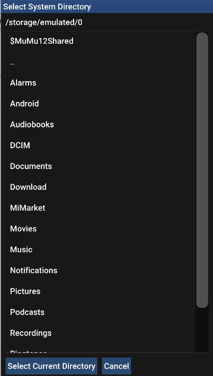Click the /storage/emulated/0 path label
Image resolution: width=213 pixels, height=376 pixels.
pyautogui.click(x=44, y=22)
